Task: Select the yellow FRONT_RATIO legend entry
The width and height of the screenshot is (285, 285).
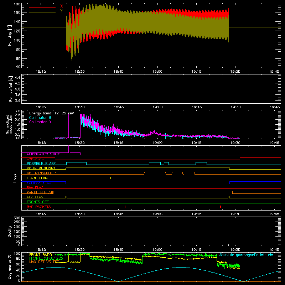Action: pos(41,255)
